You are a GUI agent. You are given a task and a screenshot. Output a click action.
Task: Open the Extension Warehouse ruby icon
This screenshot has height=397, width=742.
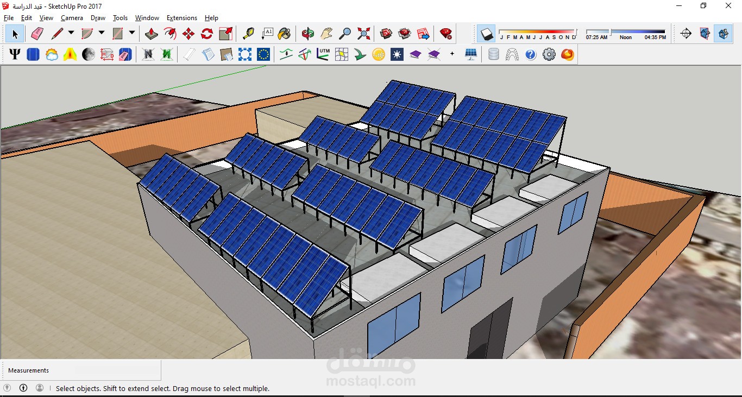point(405,34)
